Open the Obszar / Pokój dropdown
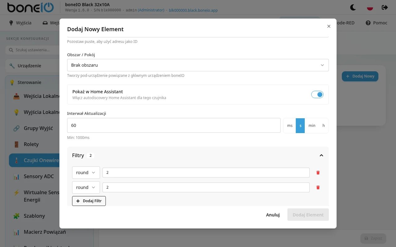Viewport: 396px width, 247px height. pyautogui.click(x=198, y=65)
